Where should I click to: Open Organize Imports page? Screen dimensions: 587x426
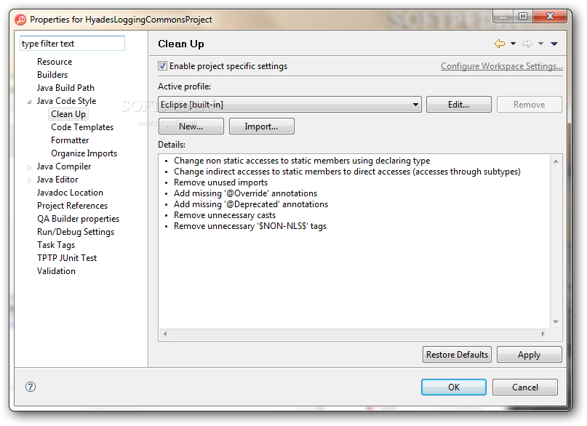[84, 153]
